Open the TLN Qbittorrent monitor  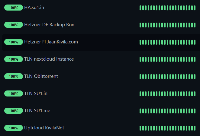pyautogui.click(x=41, y=76)
